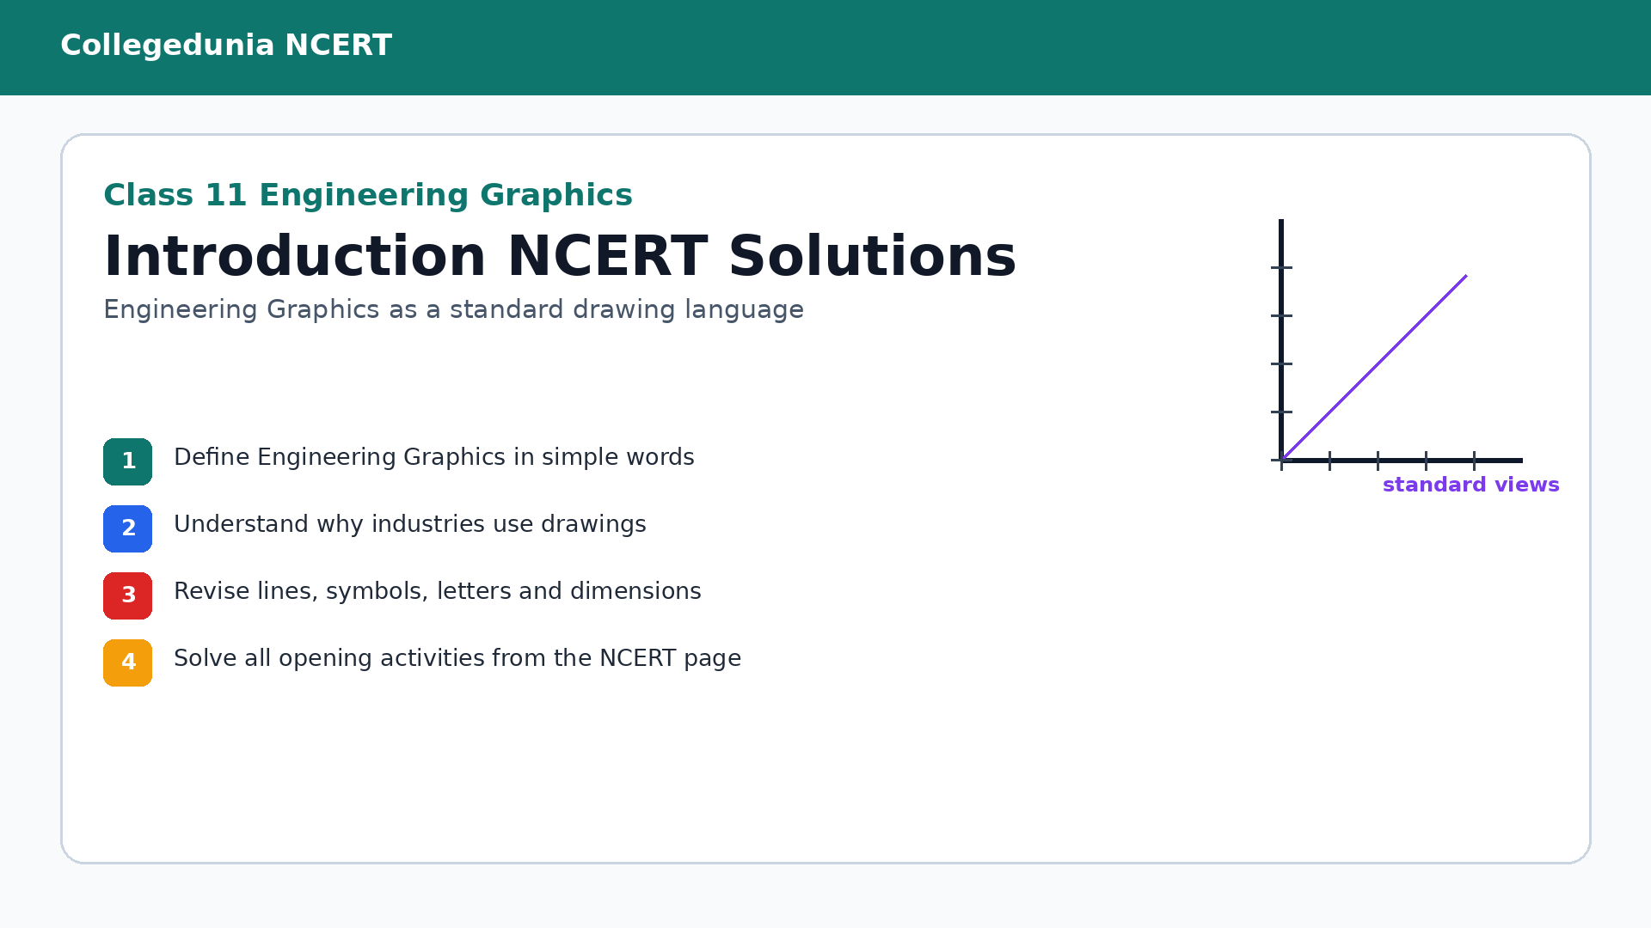Screen dimensions: 1651x928
Task: Select 'Solve all opening activities' line
Action: 457,658
